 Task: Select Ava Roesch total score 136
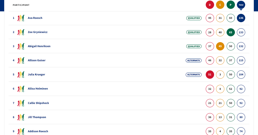[x=241, y=18]
